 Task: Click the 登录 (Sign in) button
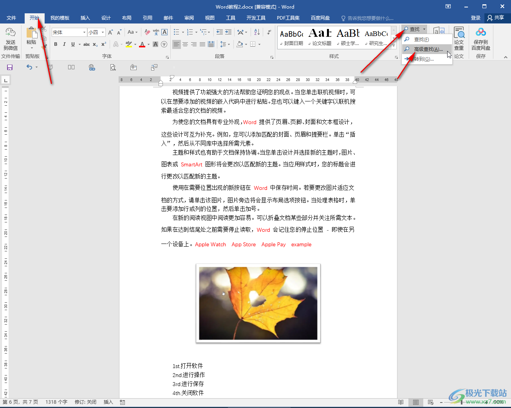(x=475, y=18)
